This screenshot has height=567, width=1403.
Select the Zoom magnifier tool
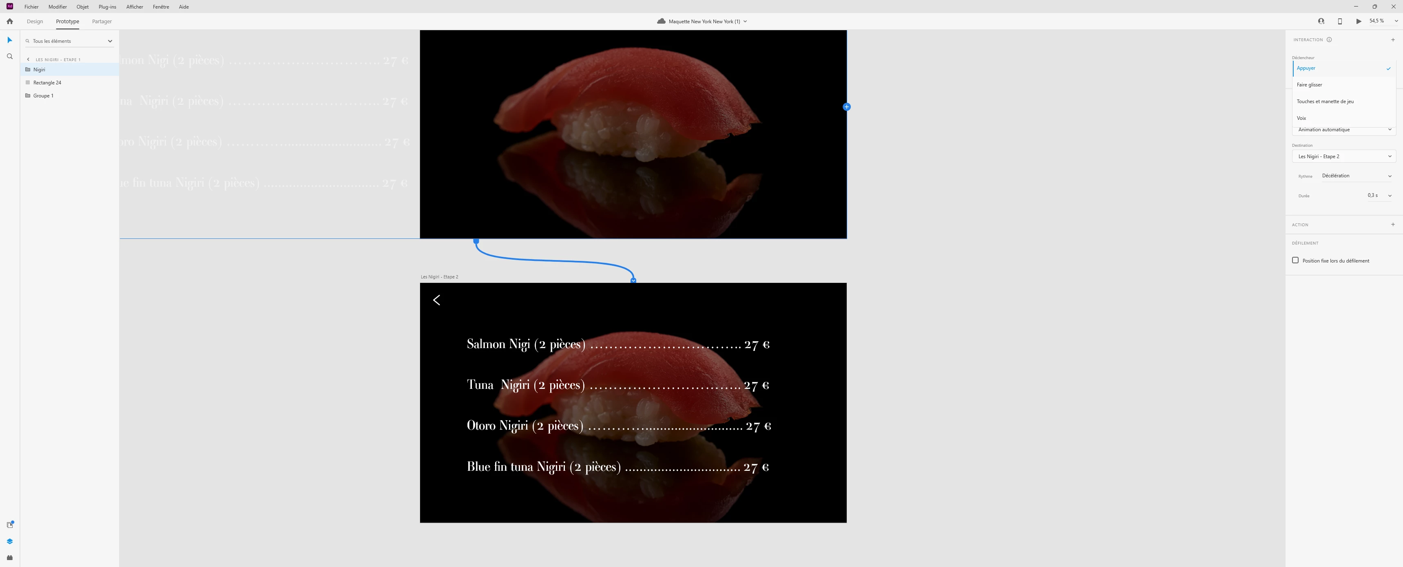(x=9, y=57)
